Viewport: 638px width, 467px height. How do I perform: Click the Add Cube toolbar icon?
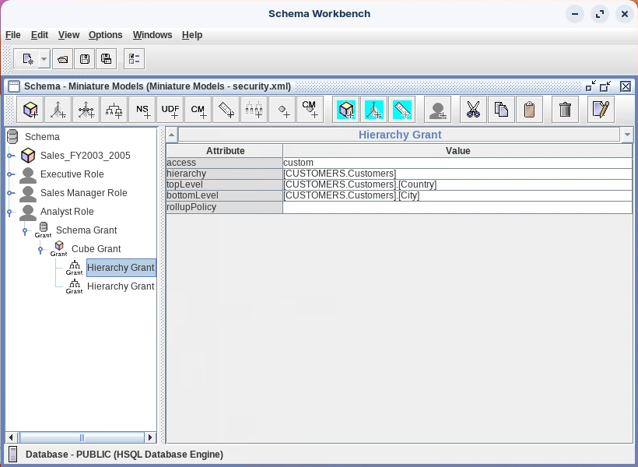32,110
